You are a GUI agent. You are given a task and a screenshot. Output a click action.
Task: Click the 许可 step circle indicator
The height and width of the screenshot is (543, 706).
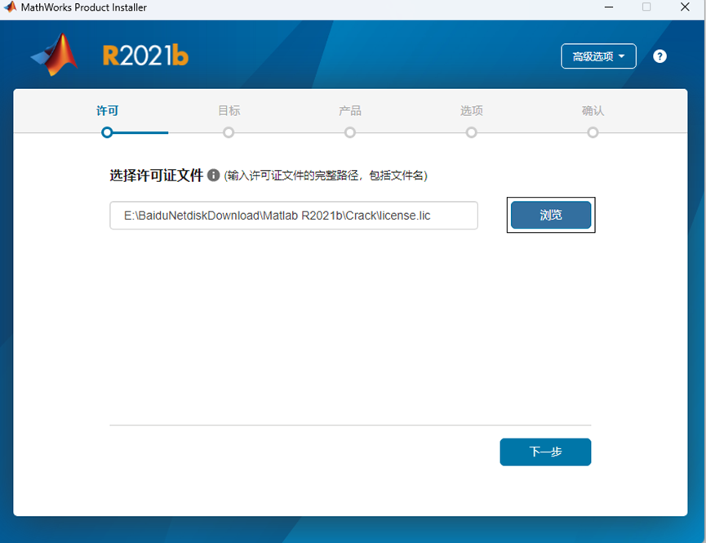[x=106, y=131]
